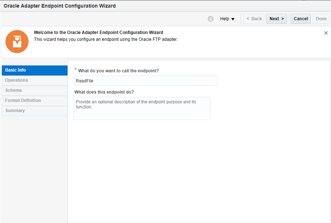Click the "What do you want to call the endpoint?" label
The image size is (331, 223).
(x=118, y=71)
